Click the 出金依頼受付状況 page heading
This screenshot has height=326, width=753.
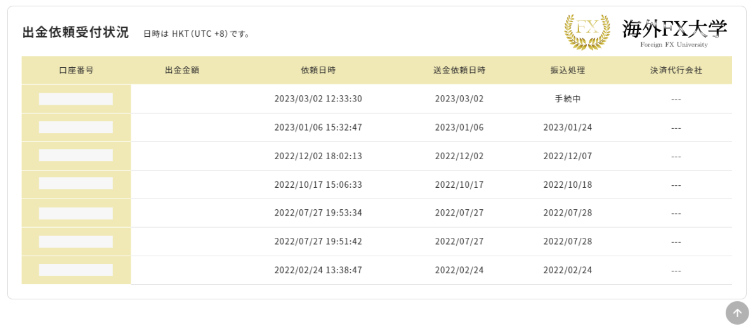click(75, 32)
